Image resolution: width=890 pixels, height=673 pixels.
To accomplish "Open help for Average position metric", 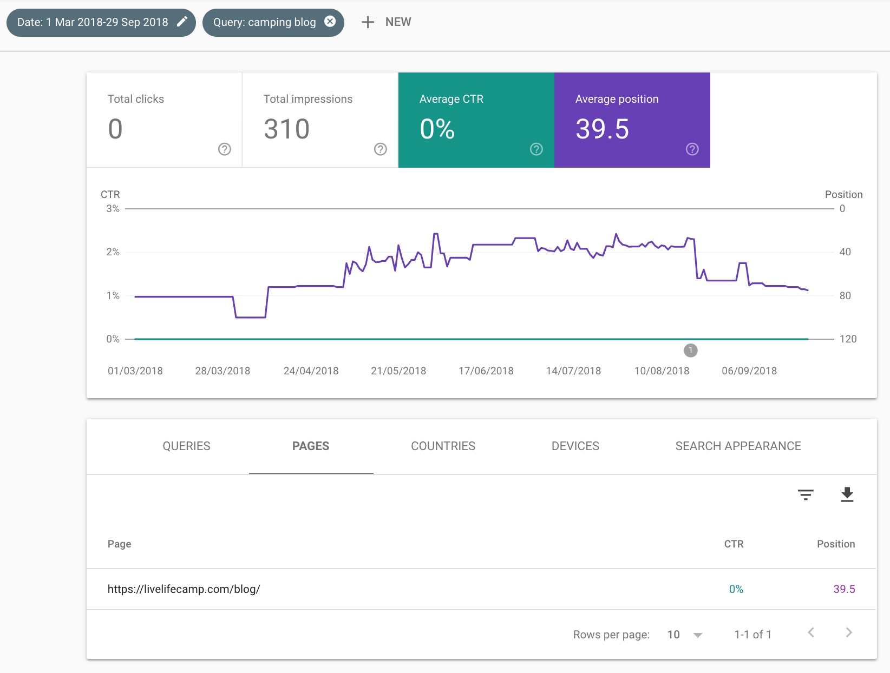I will [692, 149].
